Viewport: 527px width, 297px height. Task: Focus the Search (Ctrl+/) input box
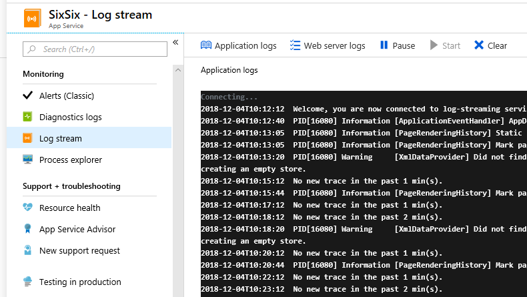95,49
